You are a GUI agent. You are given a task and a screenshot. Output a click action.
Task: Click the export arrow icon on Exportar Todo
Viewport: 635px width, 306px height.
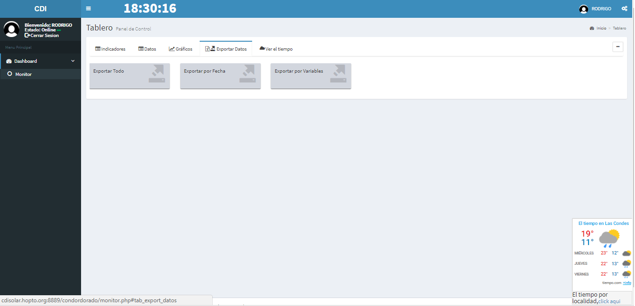(157, 74)
